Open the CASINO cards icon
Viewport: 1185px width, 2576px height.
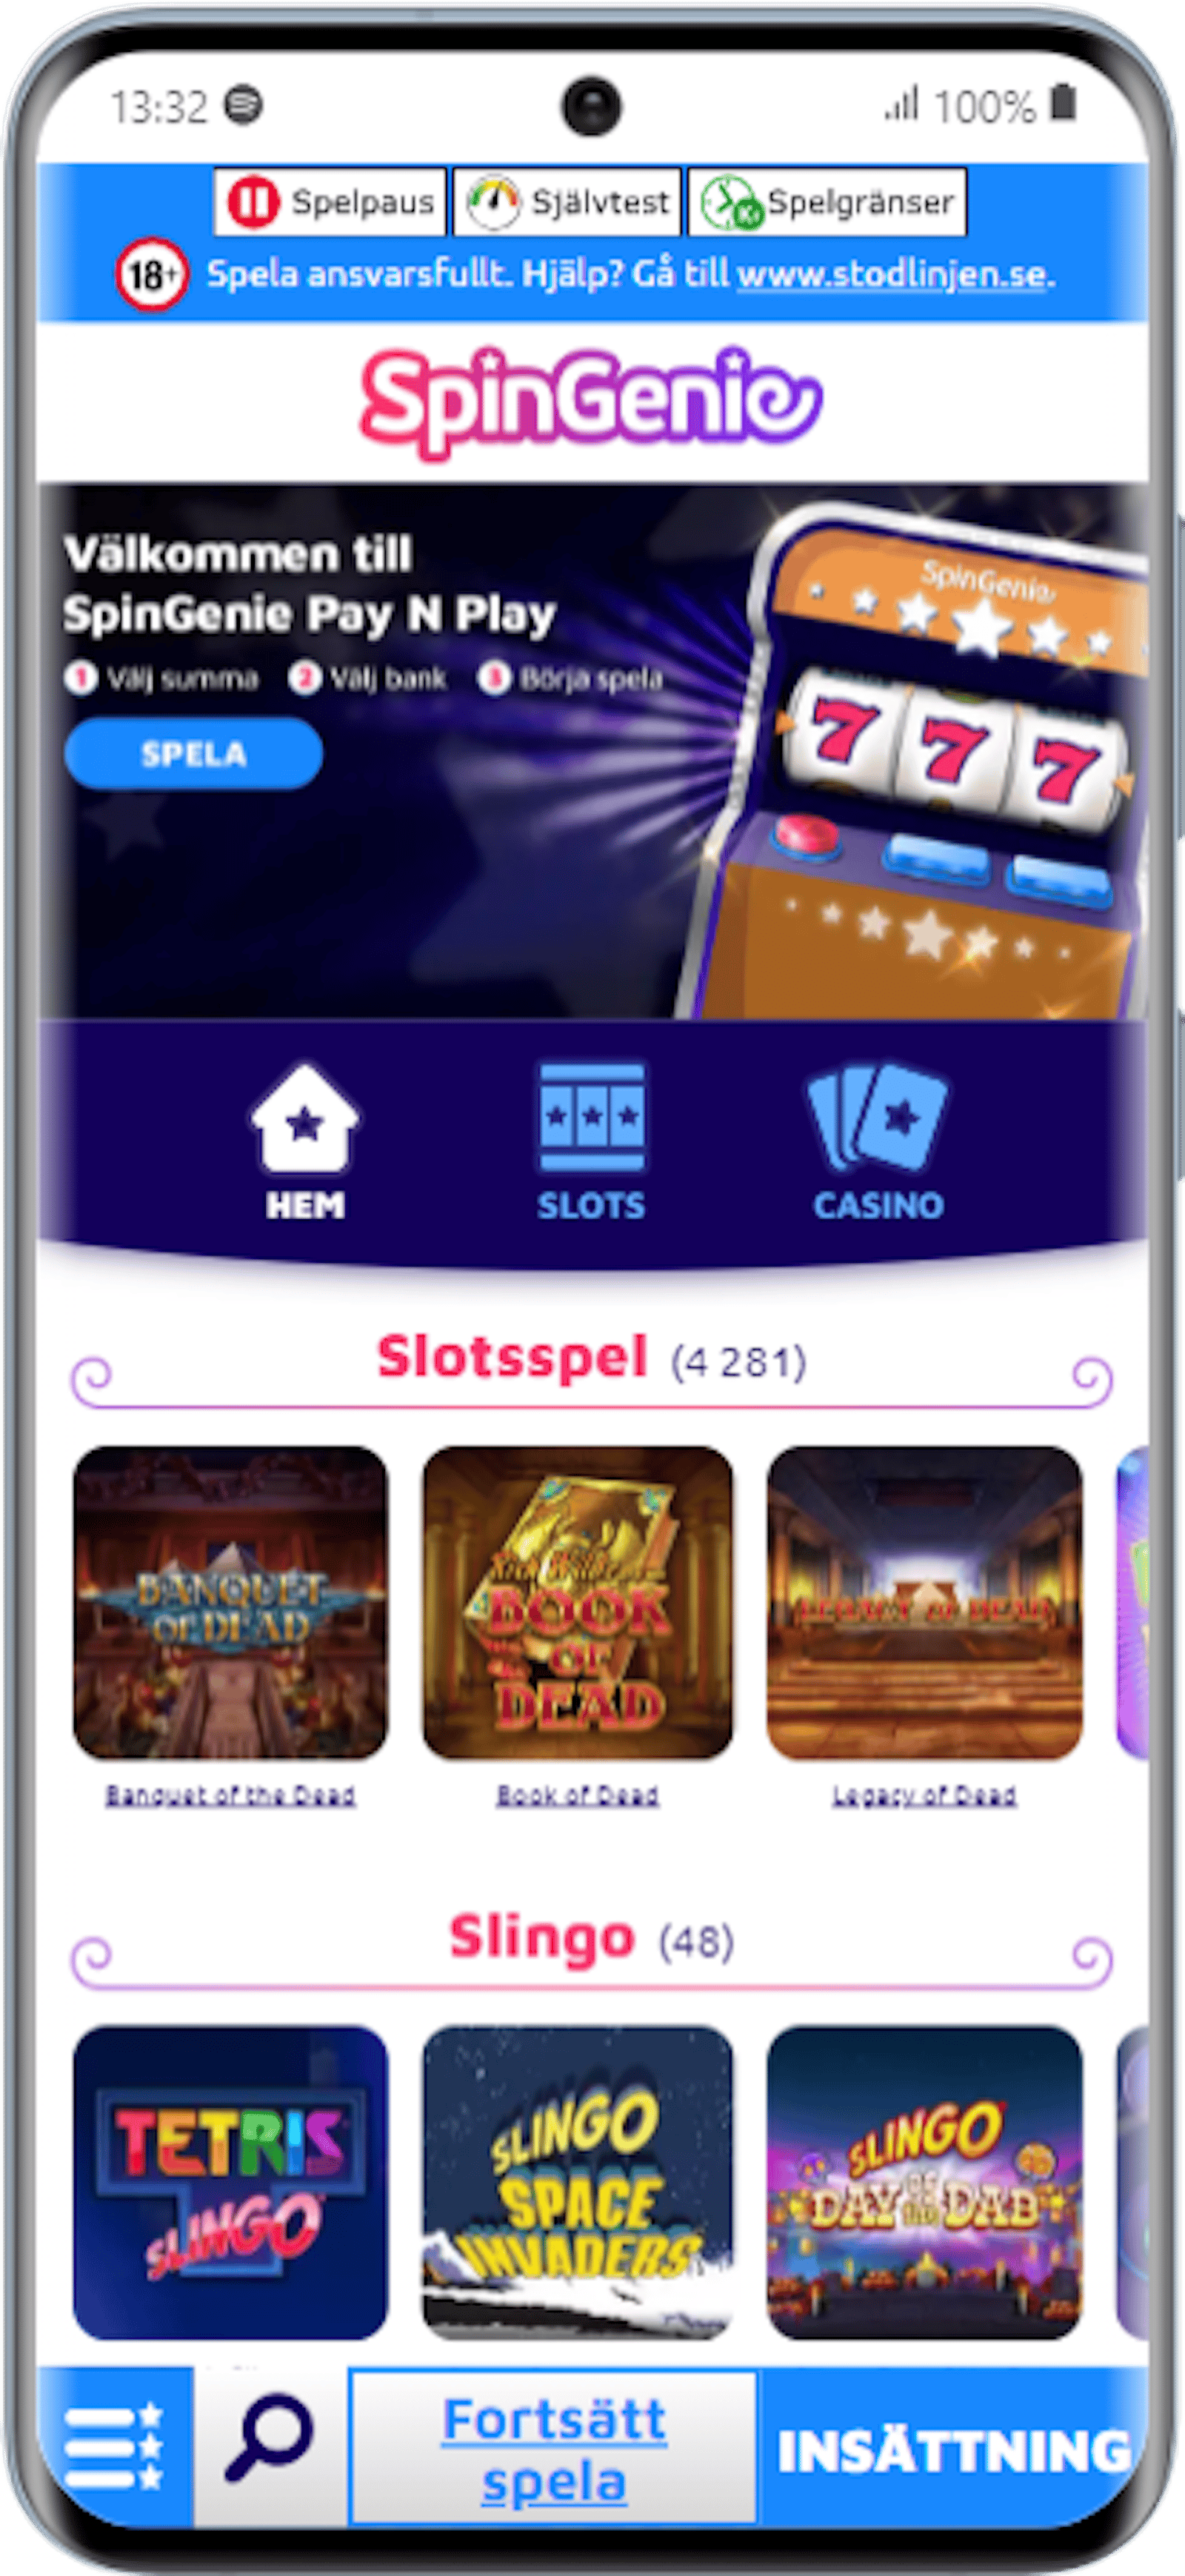coord(878,1142)
